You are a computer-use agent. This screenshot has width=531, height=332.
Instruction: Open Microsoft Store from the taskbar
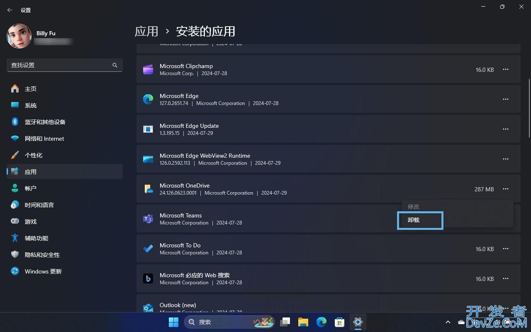[340, 322]
